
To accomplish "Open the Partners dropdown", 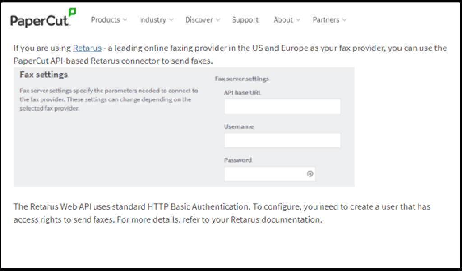I will click(x=327, y=20).
